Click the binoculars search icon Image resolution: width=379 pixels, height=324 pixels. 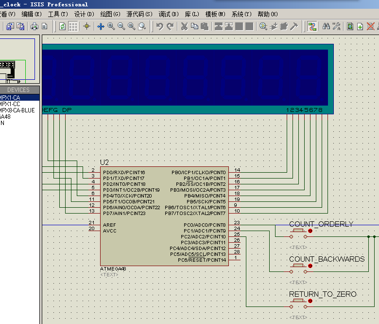point(326,26)
